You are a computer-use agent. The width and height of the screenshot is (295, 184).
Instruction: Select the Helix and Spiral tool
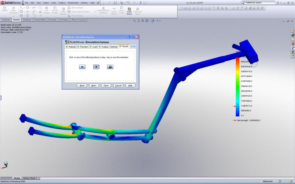tap(137, 11)
